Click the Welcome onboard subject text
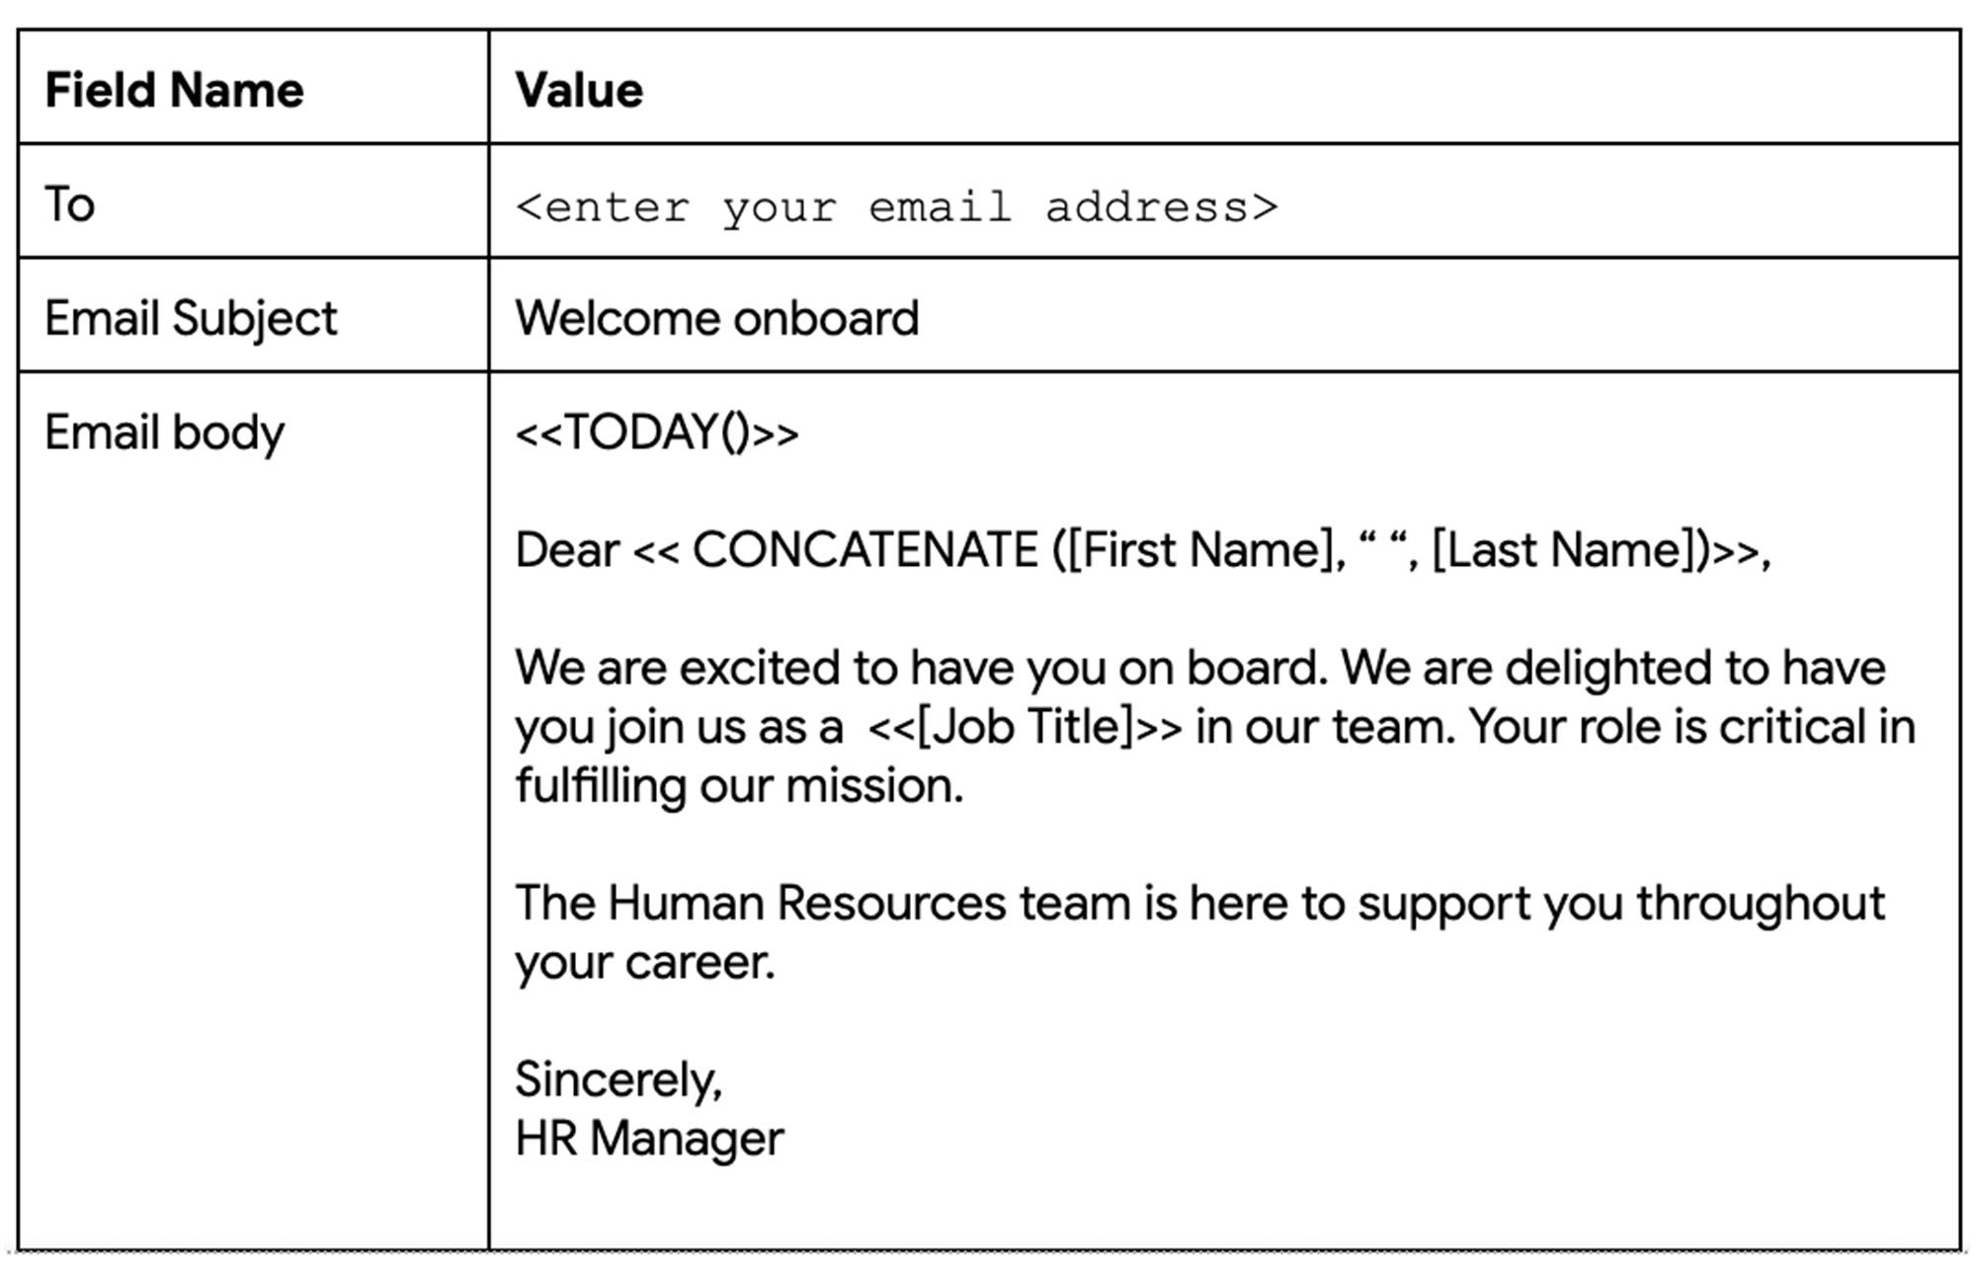This screenshot has height=1279, width=1976. (717, 318)
